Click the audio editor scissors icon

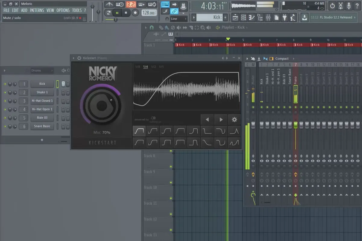(x=341, y=5)
